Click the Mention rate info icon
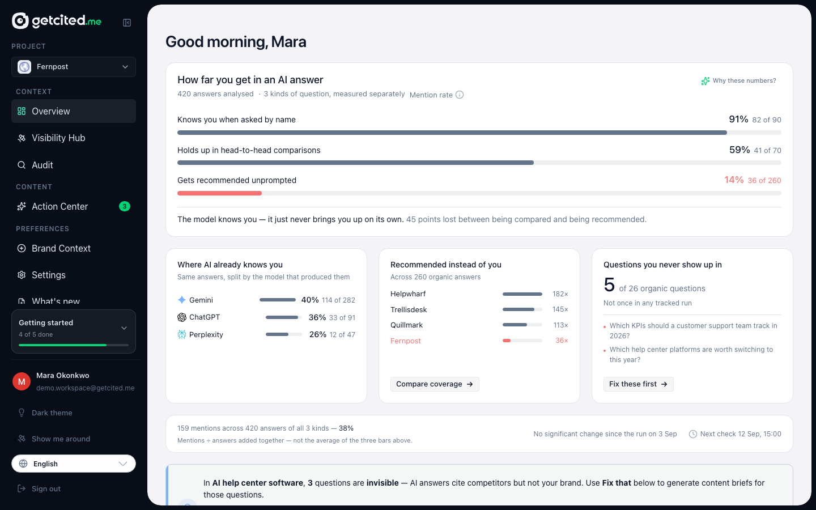816x510 pixels. pyautogui.click(x=460, y=95)
